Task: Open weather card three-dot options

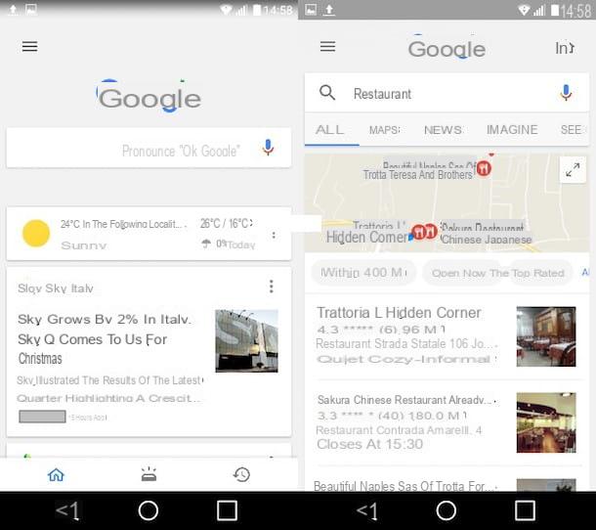Action: (274, 235)
